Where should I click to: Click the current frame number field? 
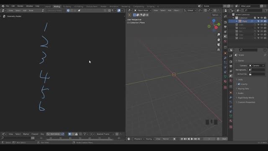[209, 139]
